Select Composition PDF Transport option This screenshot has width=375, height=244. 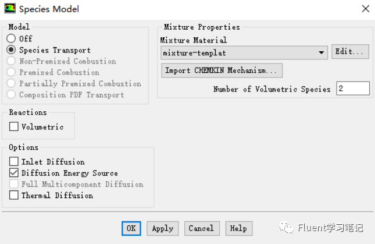tap(11, 94)
